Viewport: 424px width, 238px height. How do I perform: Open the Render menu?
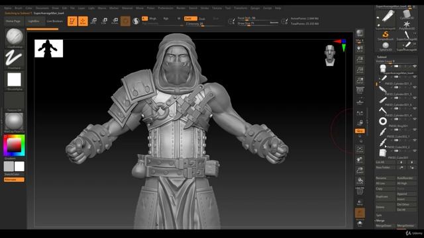click(181, 8)
